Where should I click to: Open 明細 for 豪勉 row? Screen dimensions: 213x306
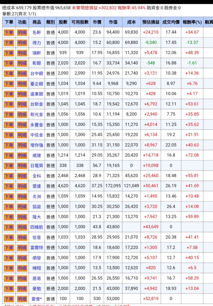22,289
